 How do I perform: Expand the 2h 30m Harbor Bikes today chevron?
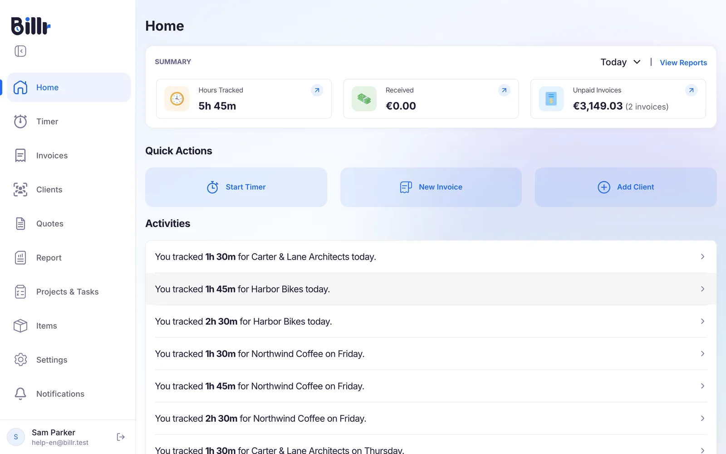point(702,321)
